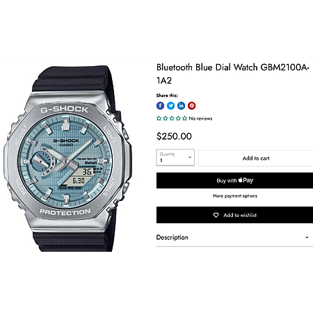Image resolution: width=313 pixels, height=313 pixels.
Task: Select the first review star
Action: tap(159, 118)
